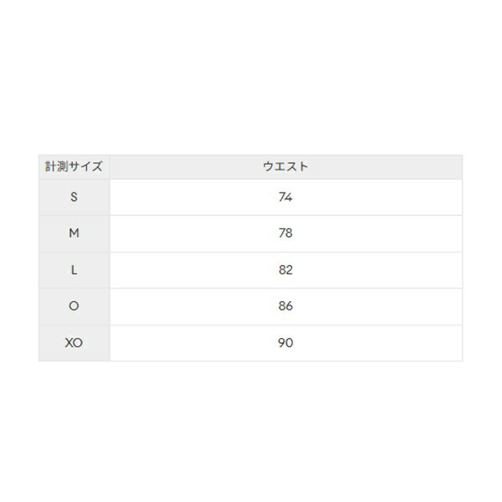Click the size label for waist 74
This screenshot has width=502, height=502.
[x=74, y=197]
